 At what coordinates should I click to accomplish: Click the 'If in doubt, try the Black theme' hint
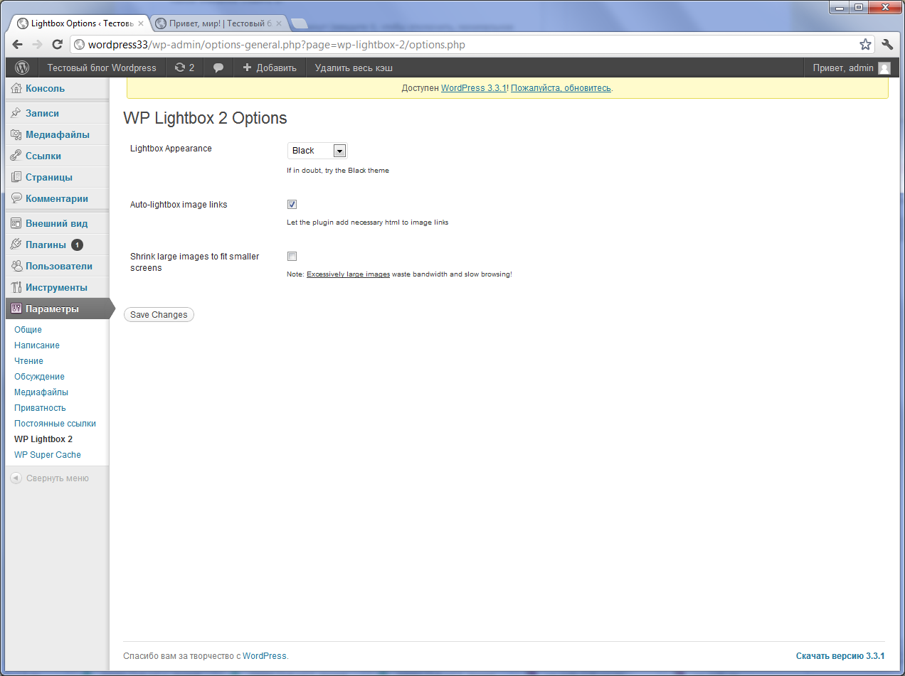pyautogui.click(x=338, y=171)
